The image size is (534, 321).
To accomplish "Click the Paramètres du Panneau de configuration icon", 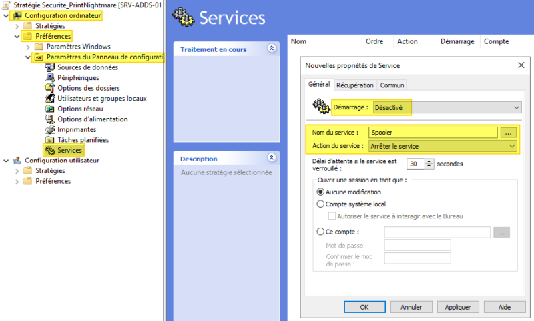I will pos(39,57).
